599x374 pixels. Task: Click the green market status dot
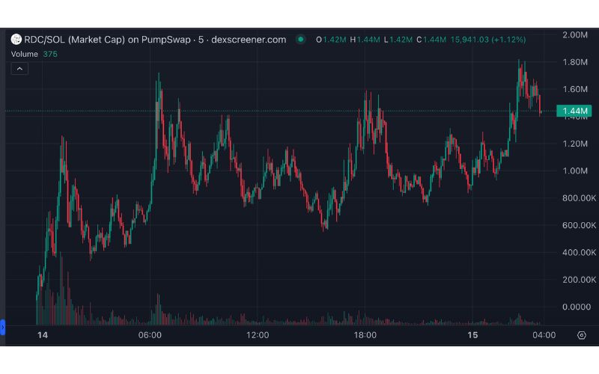[301, 39]
